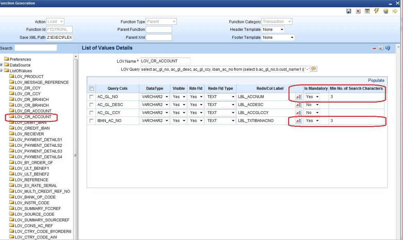The width and height of the screenshot is (403, 240).
Task: Open the Function Type dropdown
Action: point(161,21)
